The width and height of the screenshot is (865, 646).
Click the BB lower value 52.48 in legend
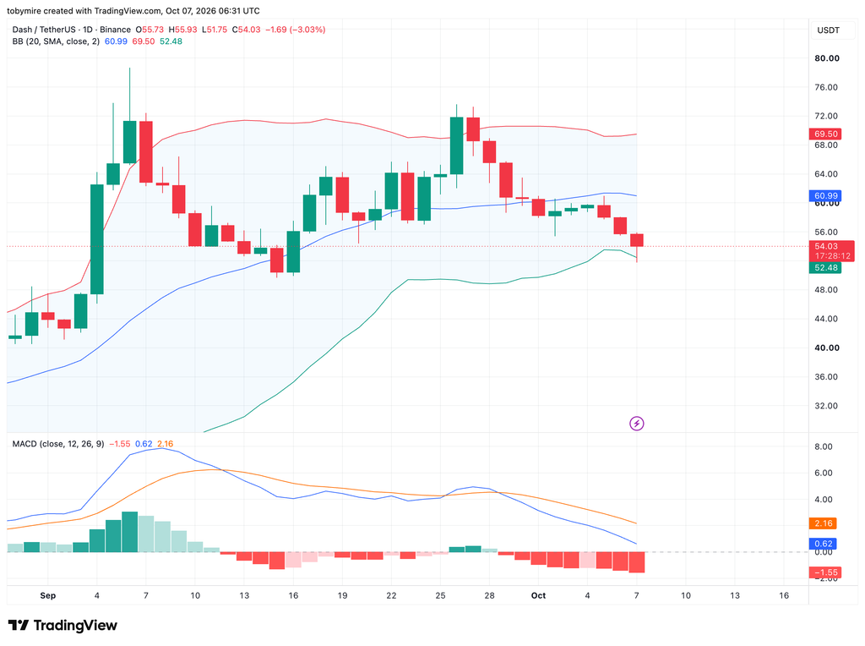coord(171,41)
